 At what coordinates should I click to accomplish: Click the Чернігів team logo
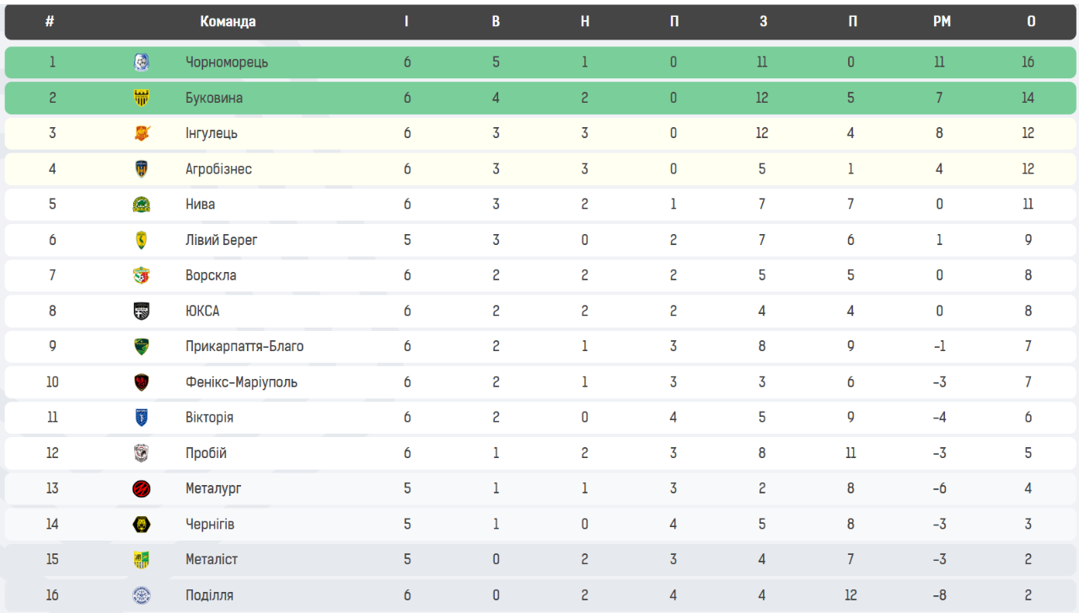(142, 524)
